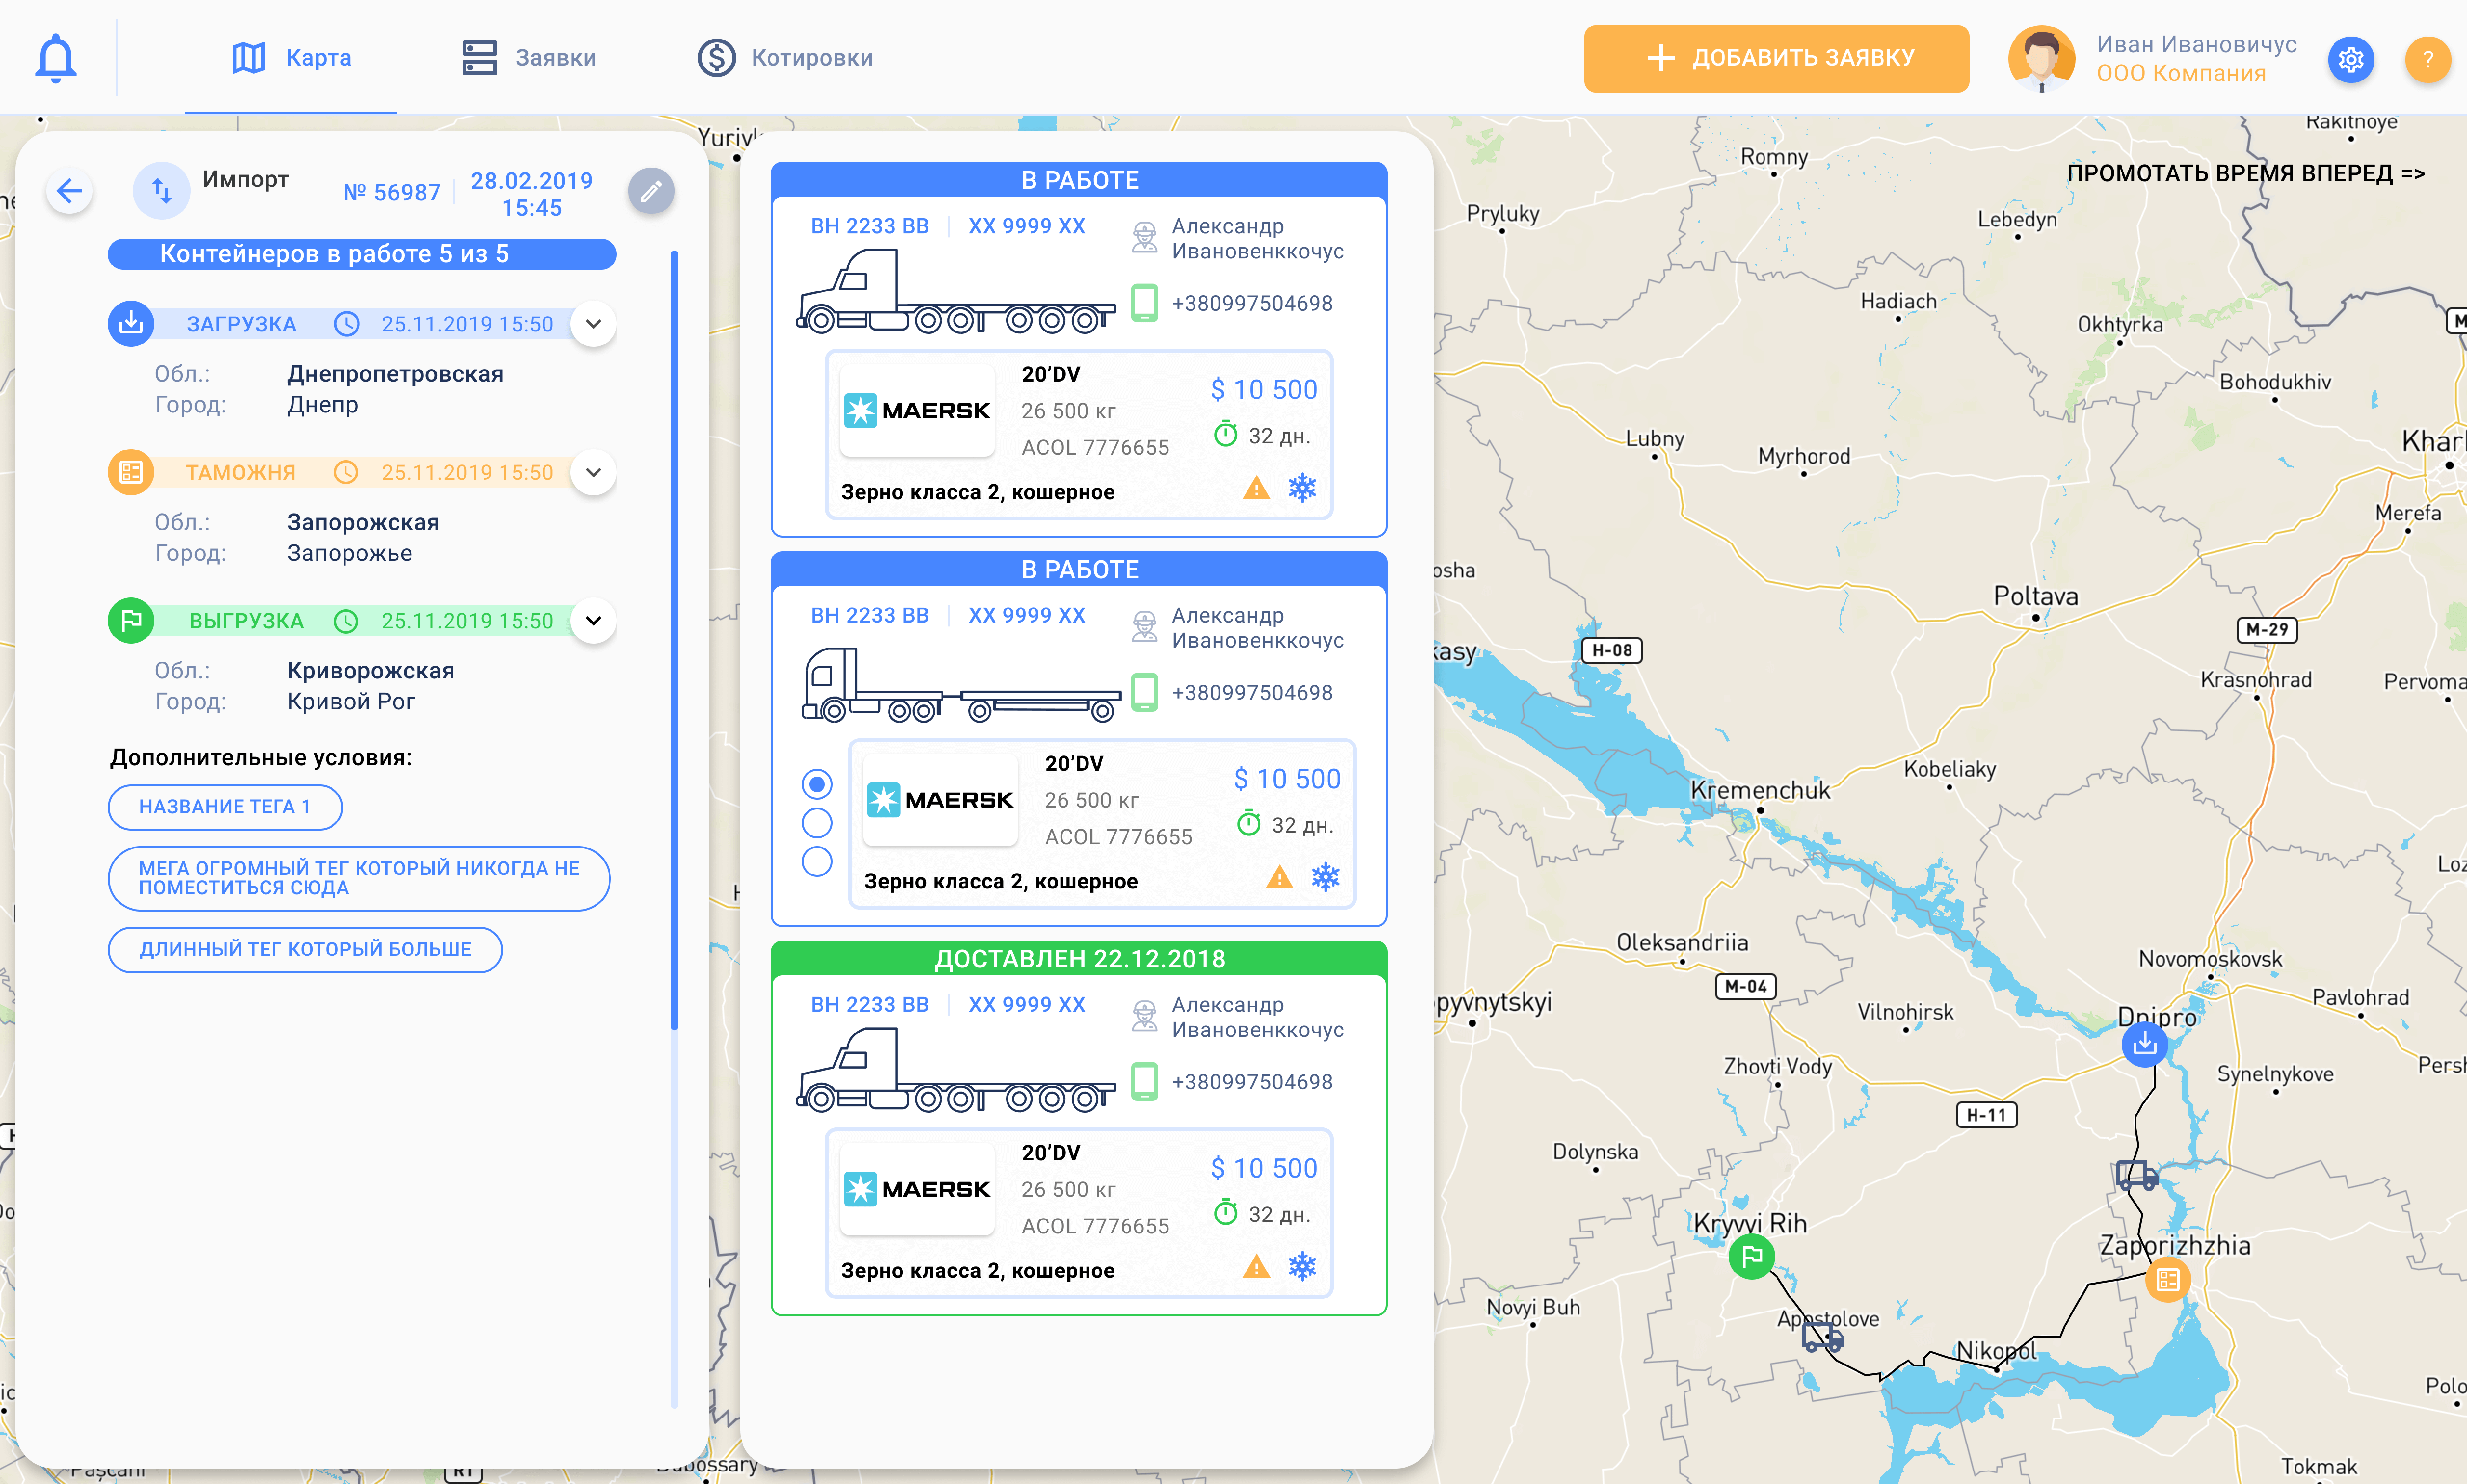
Task: Click the Импорт direction arrows icon
Action: [x=161, y=190]
